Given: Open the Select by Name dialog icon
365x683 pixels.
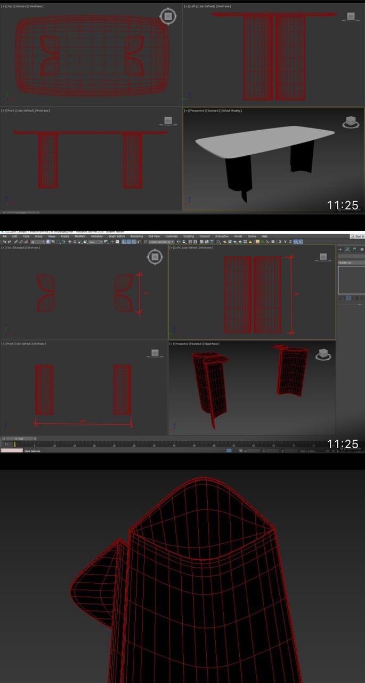Looking at the screenshot, I should [x=53, y=242].
